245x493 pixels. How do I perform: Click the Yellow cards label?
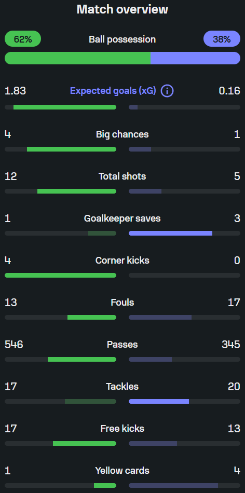point(122,471)
